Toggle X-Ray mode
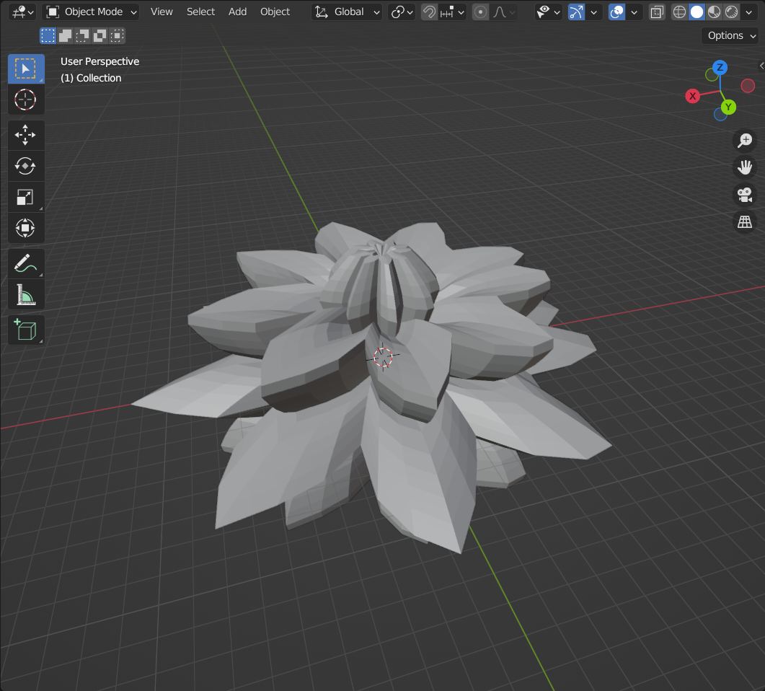The image size is (765, 691). [657, 12]
